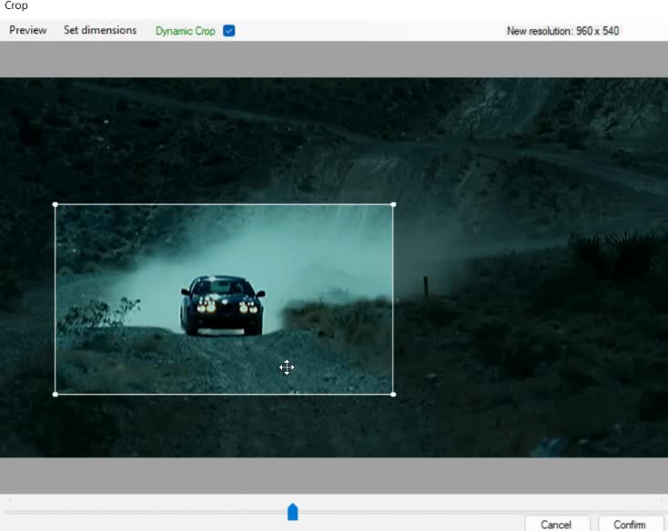Click the left edge of the crop rectangle
The height and width of the screenshot is (531, 668).
56,299
